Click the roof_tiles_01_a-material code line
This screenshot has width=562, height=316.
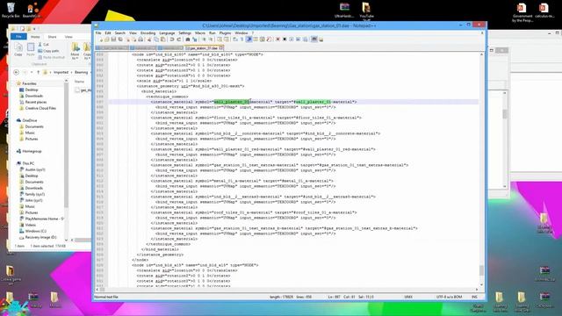(x=254, y=212)
